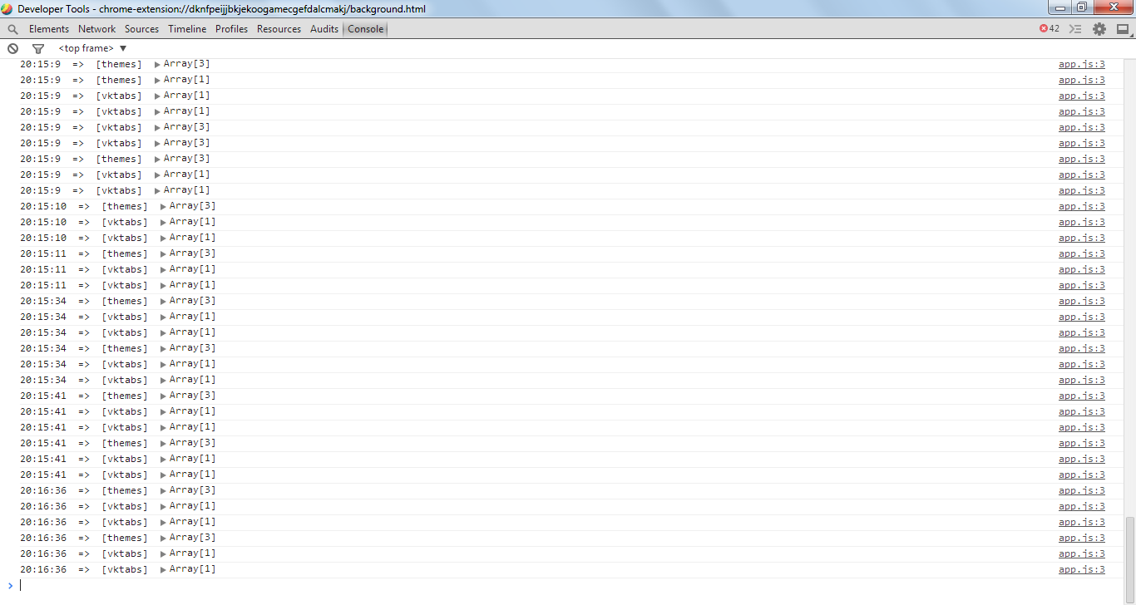The image size is (1136, 605).
Task: Open DevTools settings gear
Action: point(1099,29)
